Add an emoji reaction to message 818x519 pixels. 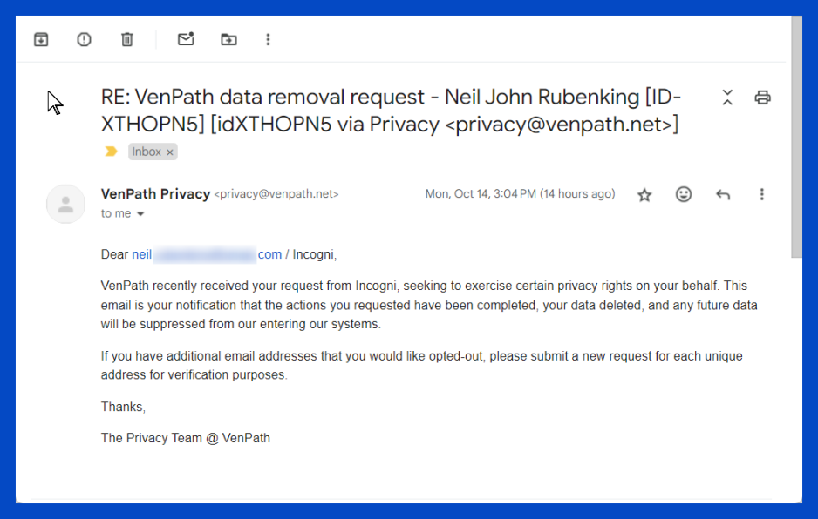pos(684,195)
